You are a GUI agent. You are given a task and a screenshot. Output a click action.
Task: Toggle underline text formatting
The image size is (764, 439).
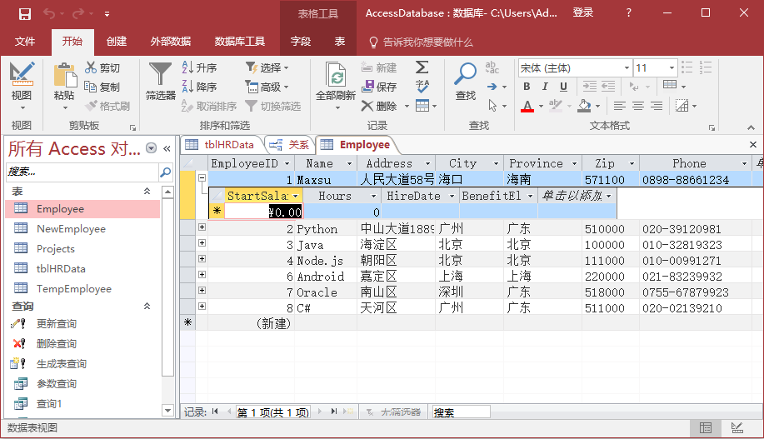click(564, 87)
